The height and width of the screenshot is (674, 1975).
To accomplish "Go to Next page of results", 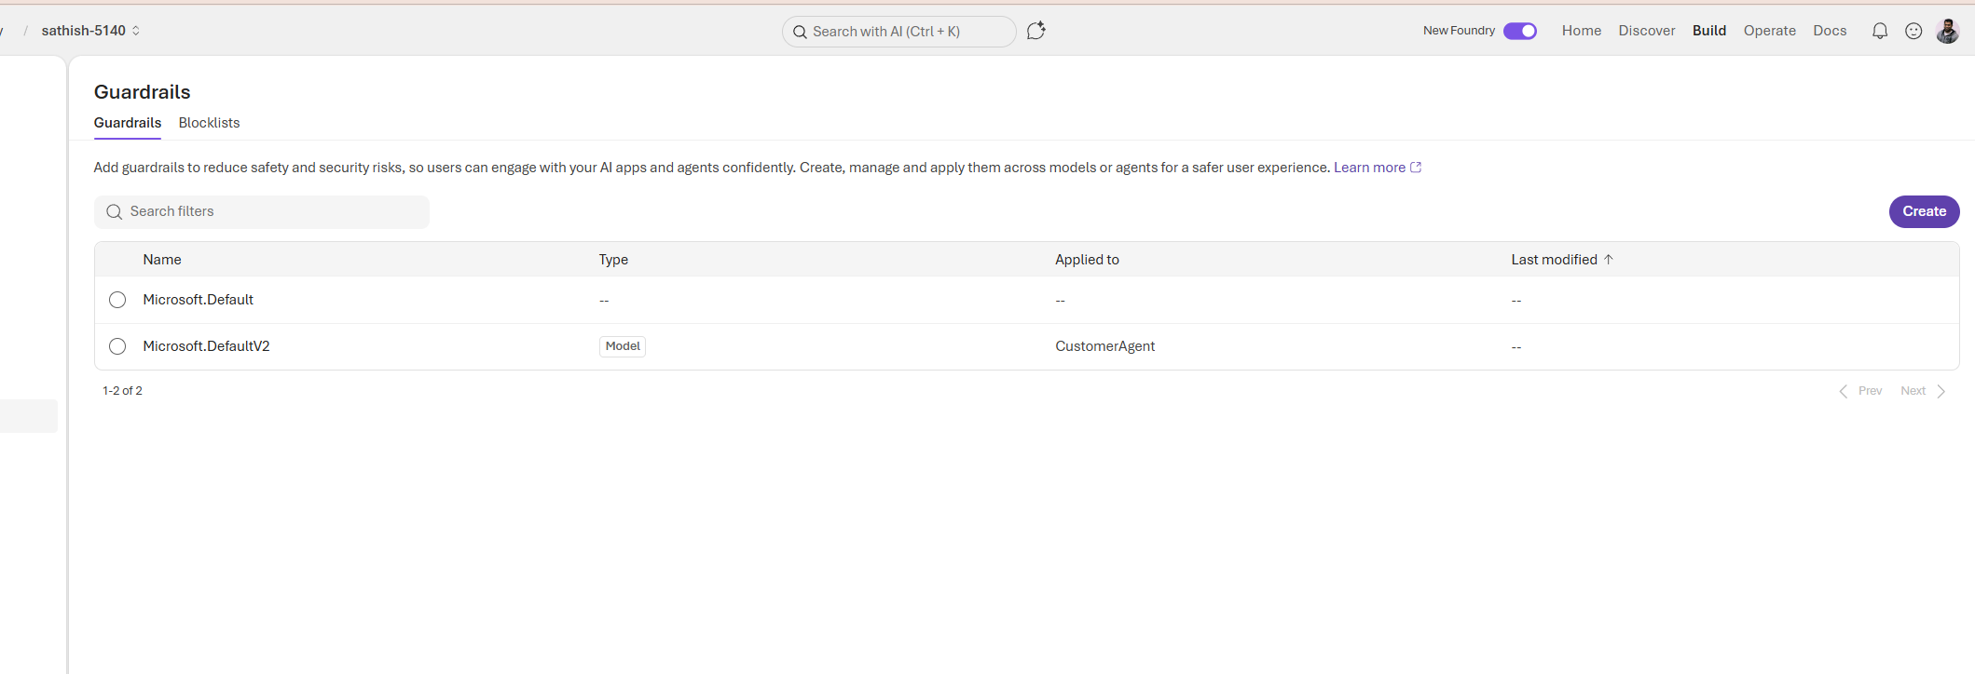I will pos(1922,391).
